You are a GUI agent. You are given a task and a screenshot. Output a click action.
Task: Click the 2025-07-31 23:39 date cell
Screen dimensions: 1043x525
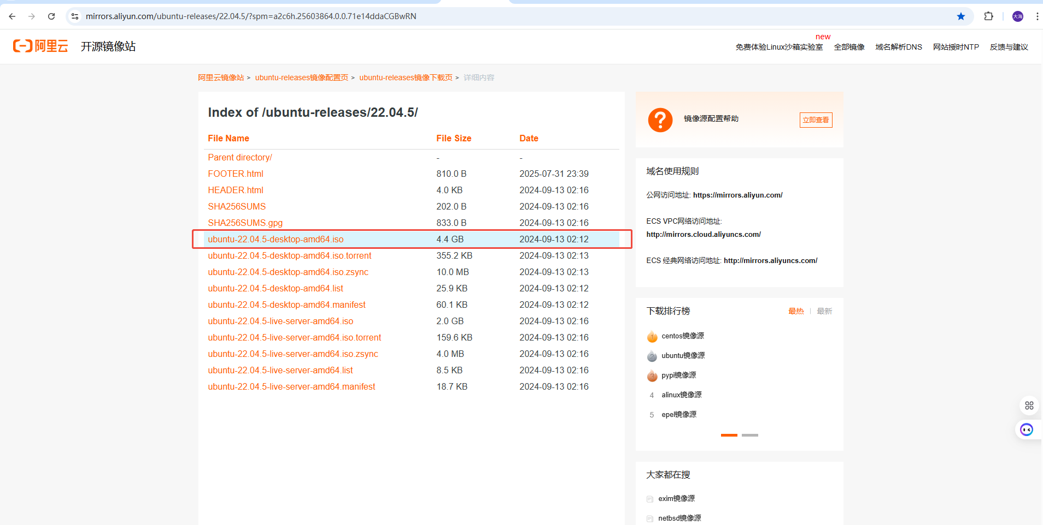[x=554, y=174]
